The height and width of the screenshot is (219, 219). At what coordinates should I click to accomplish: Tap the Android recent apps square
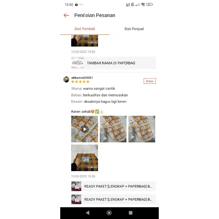click(131, 213)
